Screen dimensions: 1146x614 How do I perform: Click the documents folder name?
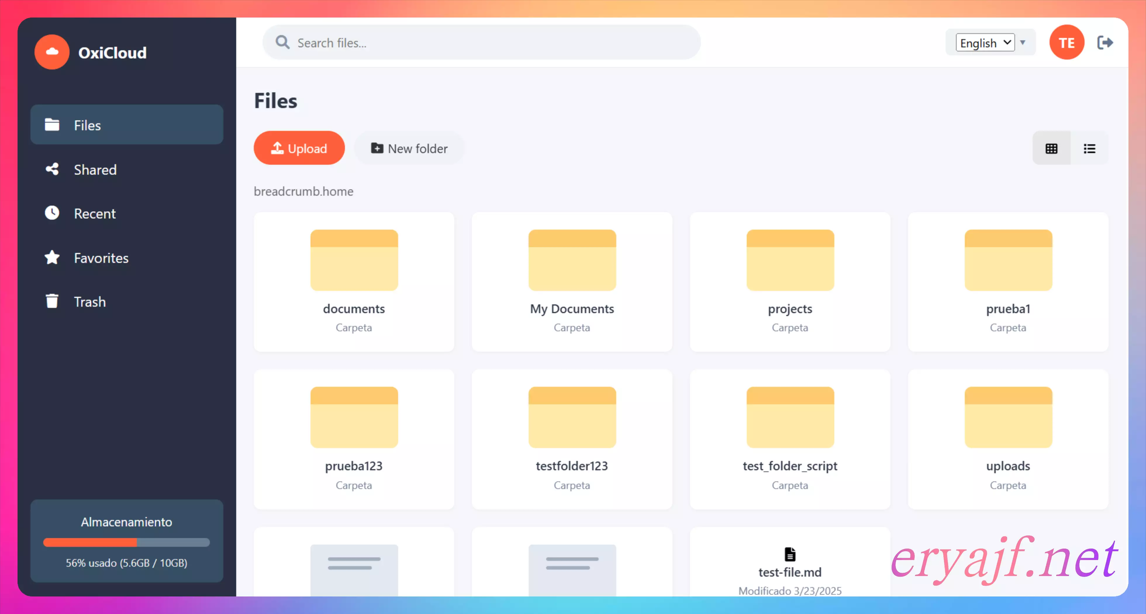pyautogui.click(x=354, y=308)
